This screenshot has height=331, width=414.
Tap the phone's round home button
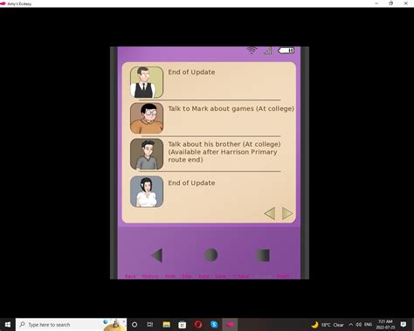point(210,255)
